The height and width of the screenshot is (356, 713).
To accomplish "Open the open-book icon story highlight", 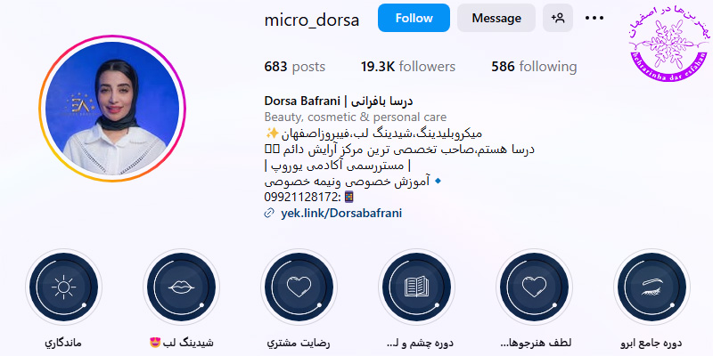I will click(x=416, y=287).
